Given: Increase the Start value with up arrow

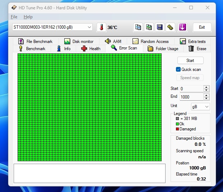Looking at the screenshot, I should tap(206, 87).
